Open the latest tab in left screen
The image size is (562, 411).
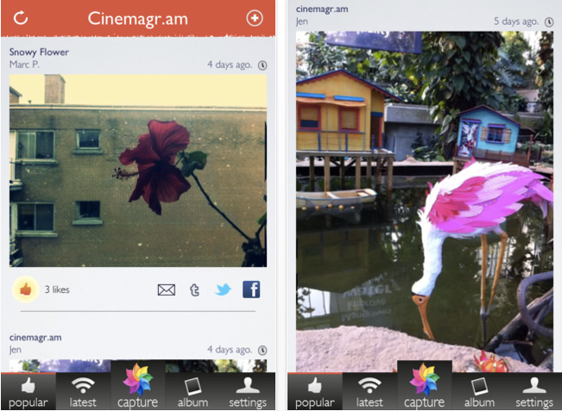[83, 391]
